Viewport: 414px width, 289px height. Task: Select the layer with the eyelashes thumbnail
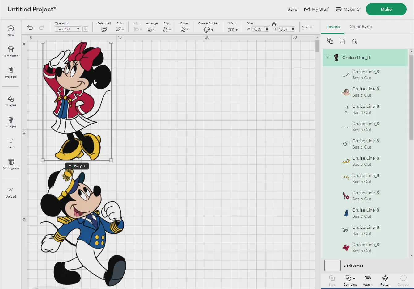[365, 230]
